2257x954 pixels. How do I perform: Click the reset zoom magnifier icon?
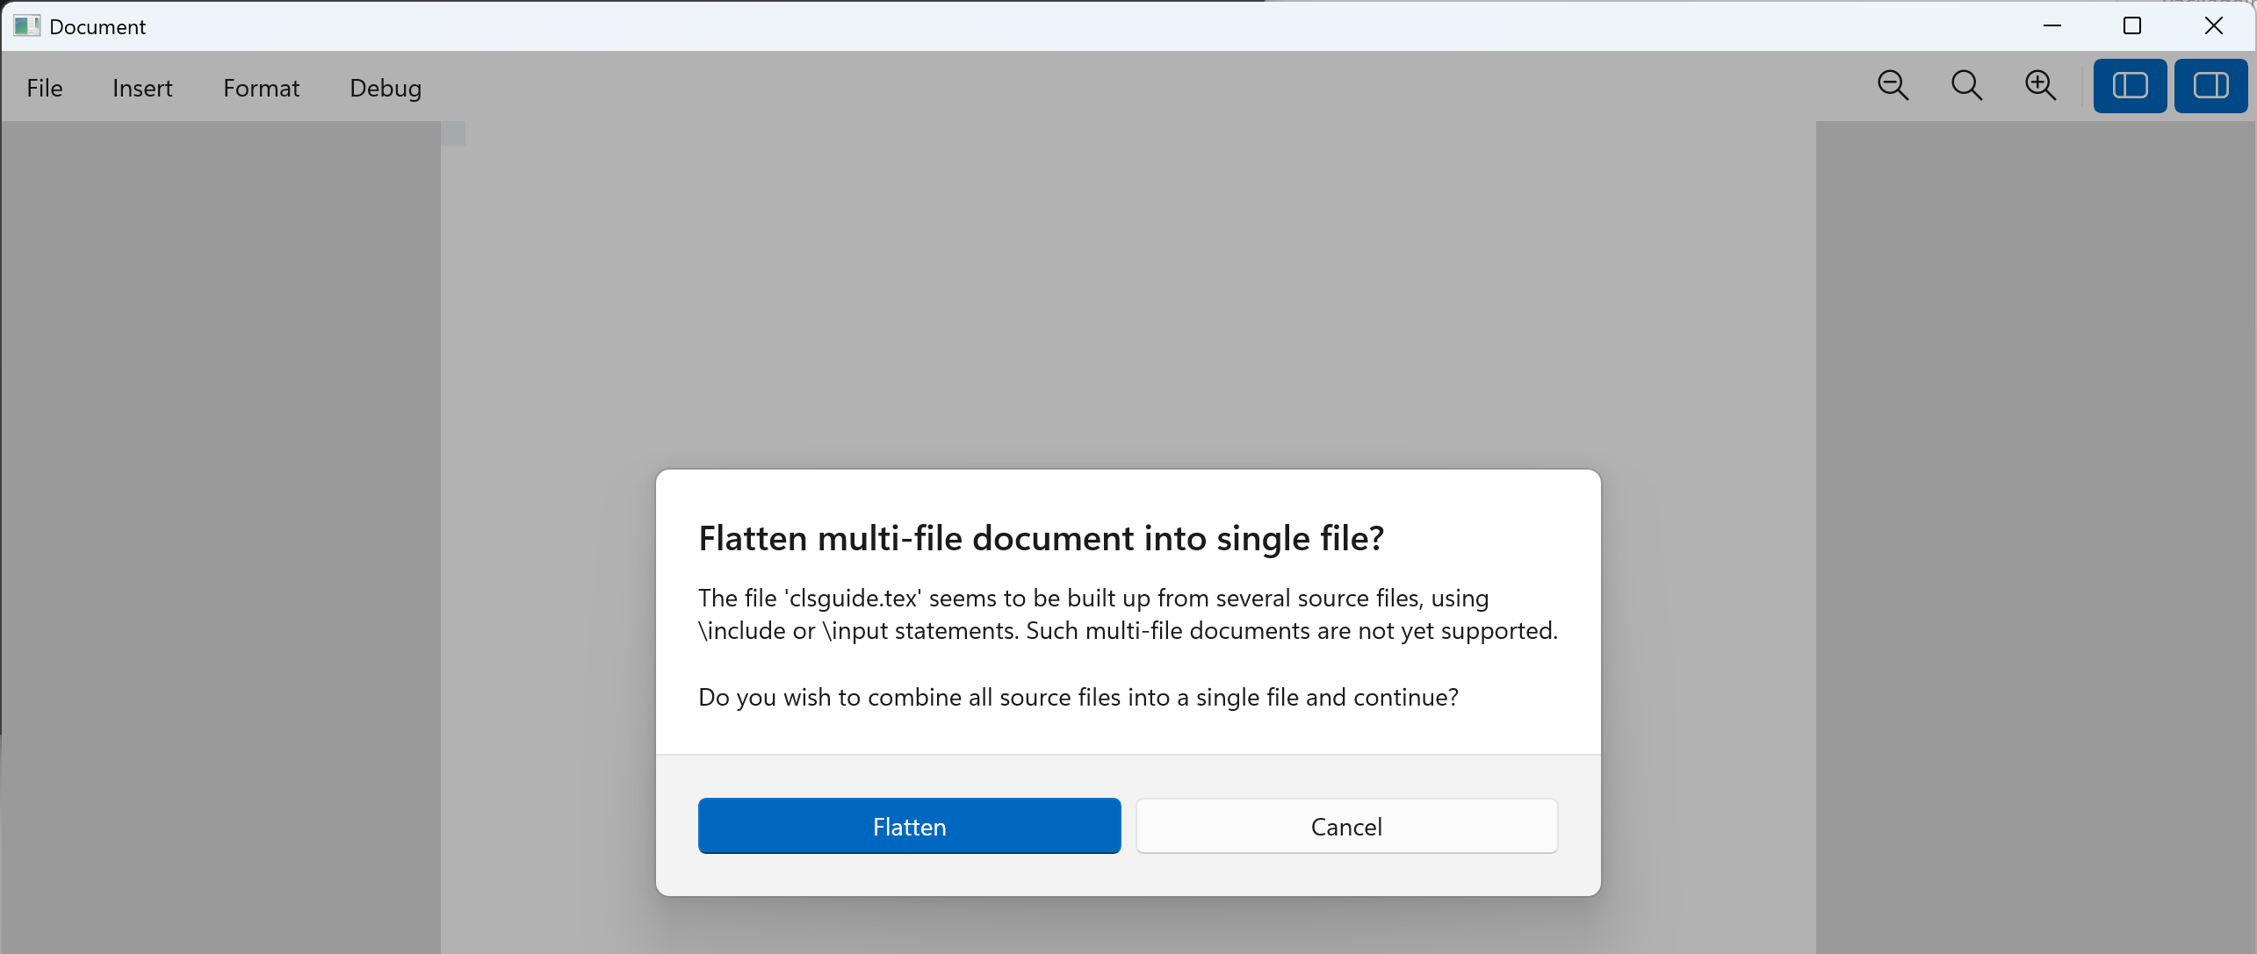(1966, 86)
